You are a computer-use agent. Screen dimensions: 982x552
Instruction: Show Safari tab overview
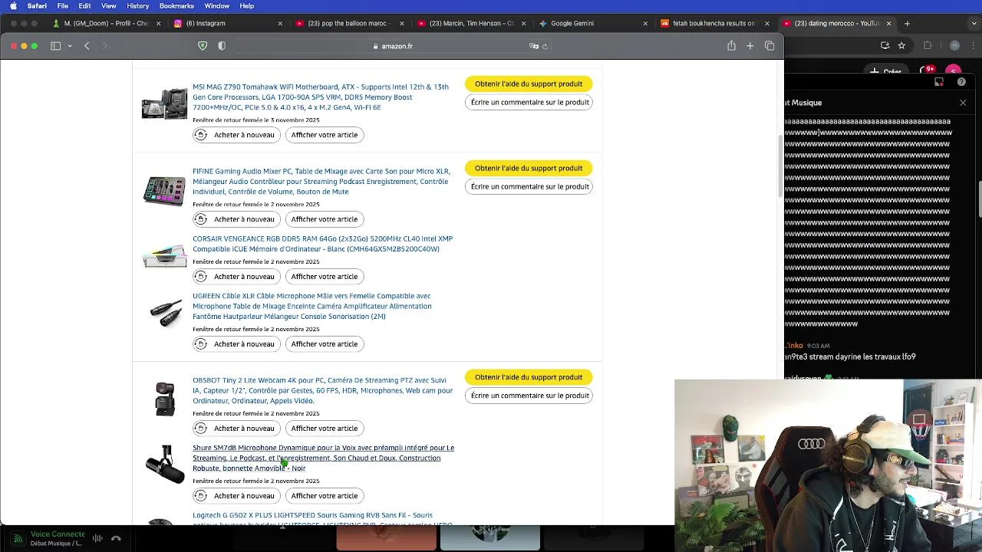769,46
